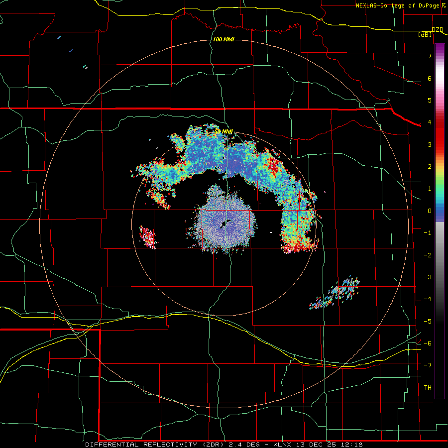448x448 pixels.
Task: Click the -7 value on color scale
Action: click(x=428, y=365)
